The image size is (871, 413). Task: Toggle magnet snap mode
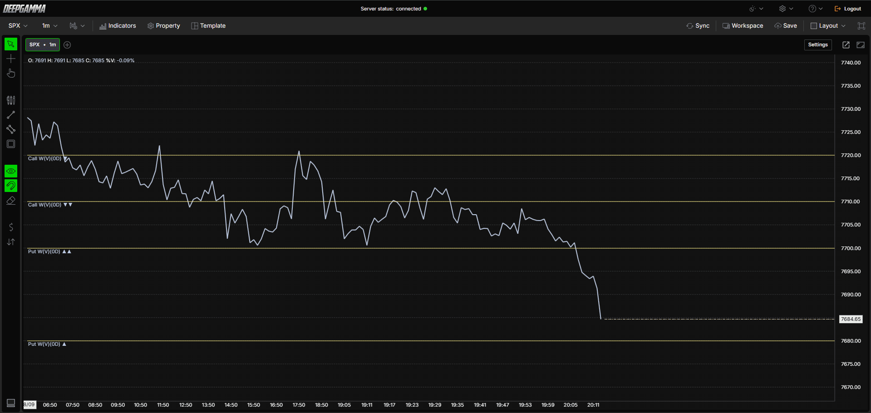(11, 186)
